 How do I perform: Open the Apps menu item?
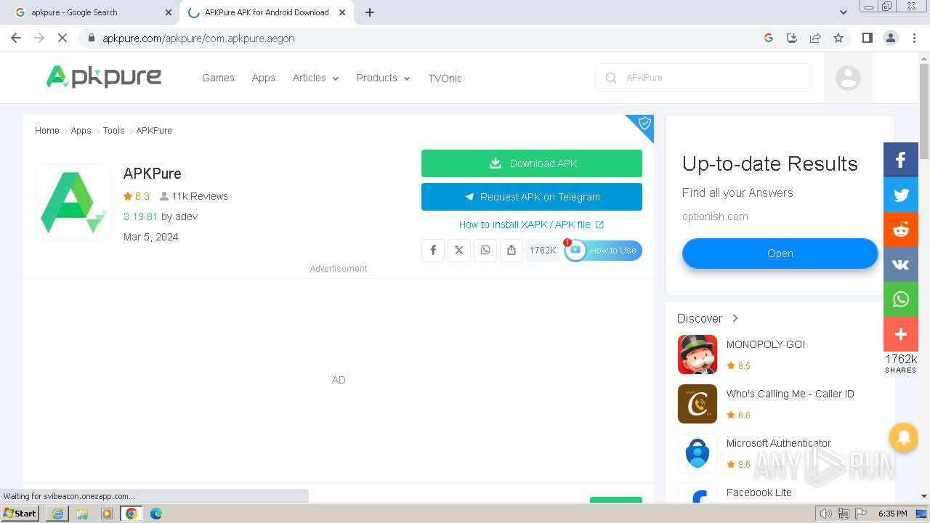coord(264,78)
